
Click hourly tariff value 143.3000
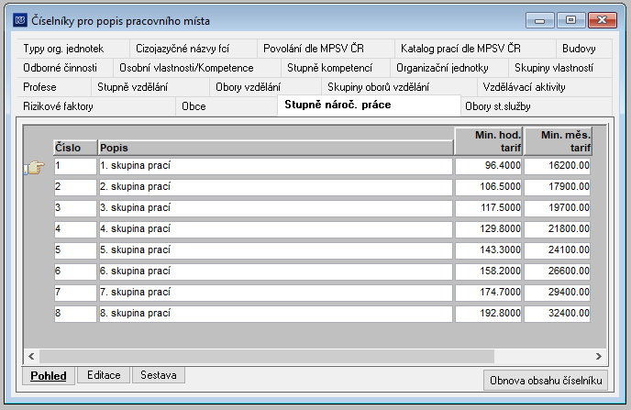point(489,250)
